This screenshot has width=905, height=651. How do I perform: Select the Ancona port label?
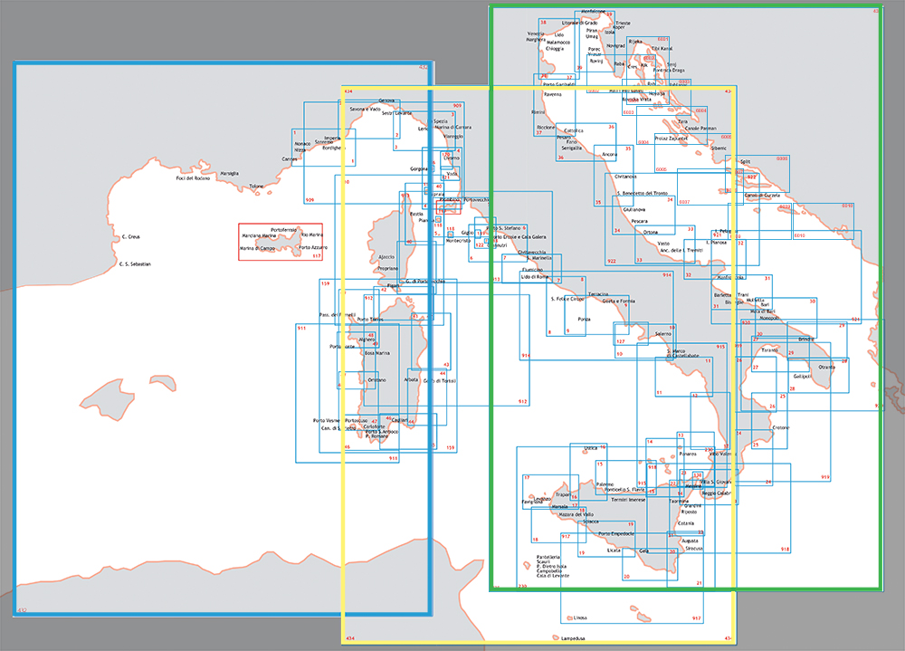coord(610,155)
